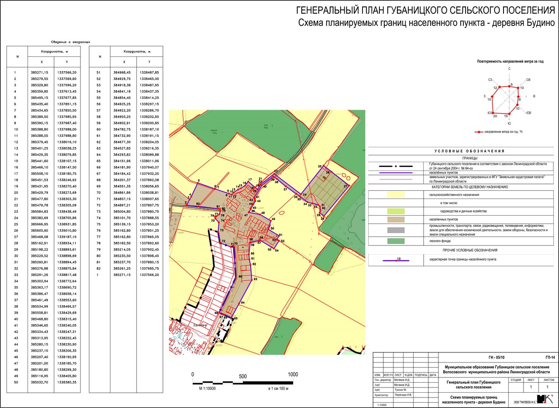Click the name 'Пересада И.В.' in title block
The image size is (559, 408).
point(403,395)
